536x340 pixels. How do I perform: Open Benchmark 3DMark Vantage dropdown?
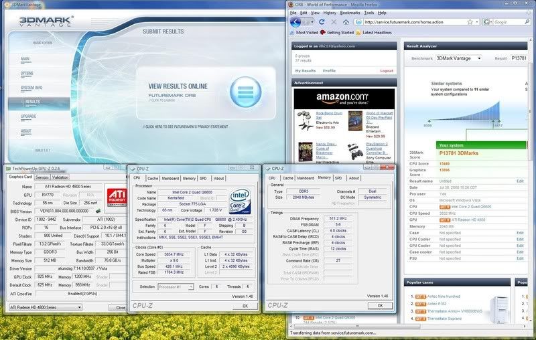[458, 58]
